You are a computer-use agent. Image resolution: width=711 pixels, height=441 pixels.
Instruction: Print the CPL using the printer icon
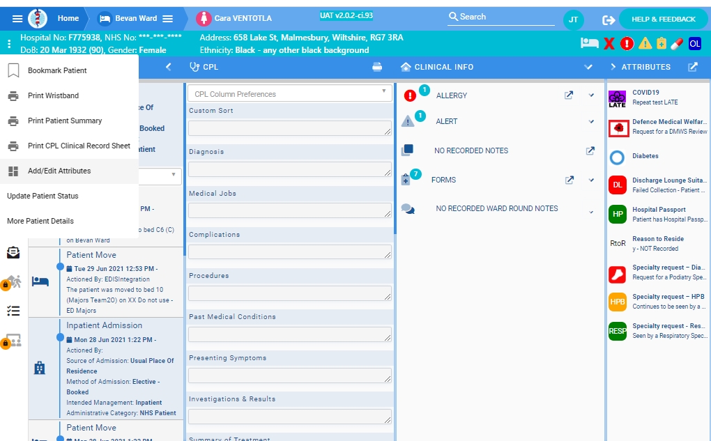377,67
